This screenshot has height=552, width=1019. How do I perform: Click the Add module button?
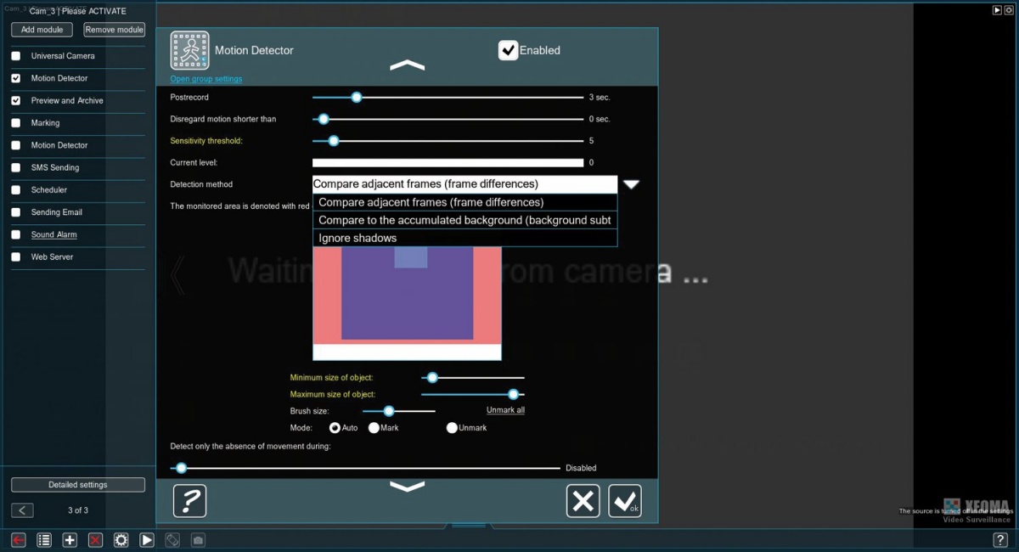[x=42, y=30]
